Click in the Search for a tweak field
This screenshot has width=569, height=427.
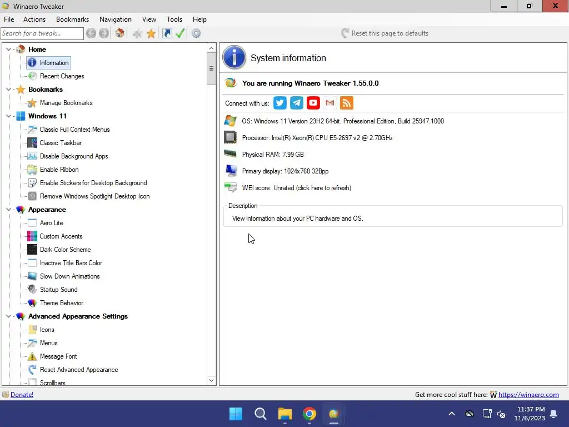(x=42, y=33)
